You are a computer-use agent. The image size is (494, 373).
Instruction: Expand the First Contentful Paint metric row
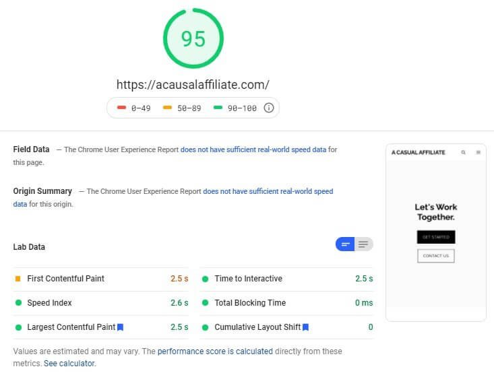coord(101,279)
